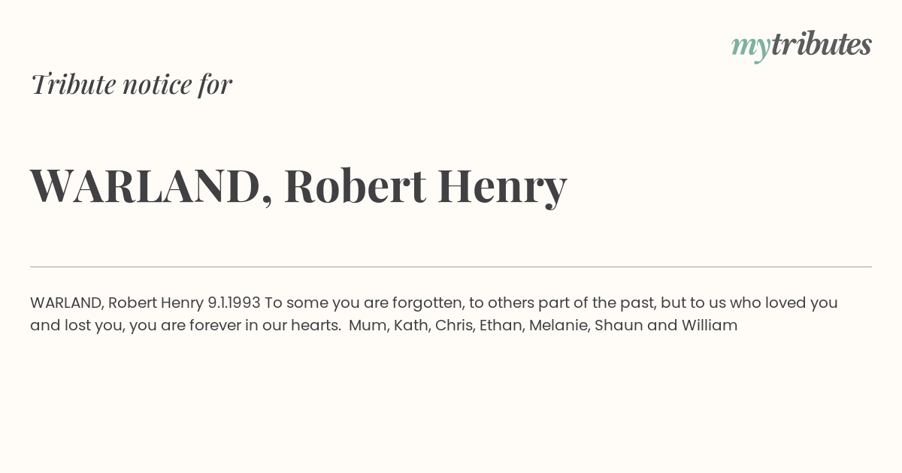Image resolution: width=902 pixels, height=473 pixels.
Task: Click the name 'Robert' in the large title
Action: tap(355, 185)
